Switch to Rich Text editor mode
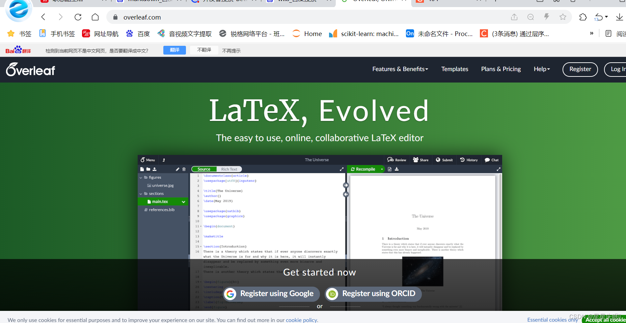 point(229,169)
